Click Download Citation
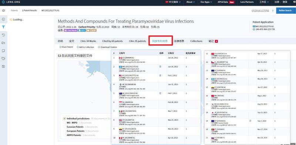296x145 pixels. (x=107, y=47)
